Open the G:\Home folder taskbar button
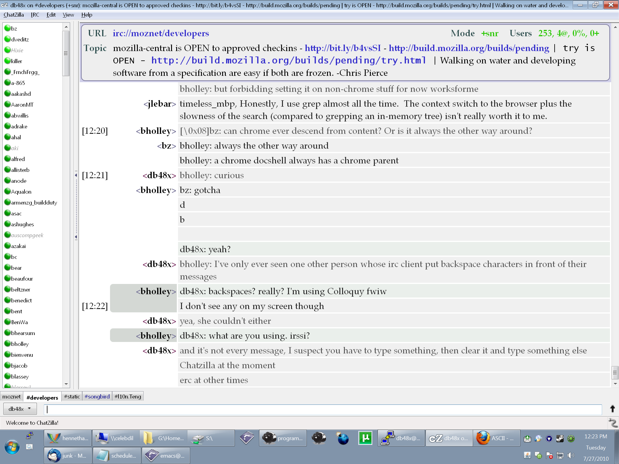The width and height of the screenshot is (619, 464). click(x=164, y=438)
